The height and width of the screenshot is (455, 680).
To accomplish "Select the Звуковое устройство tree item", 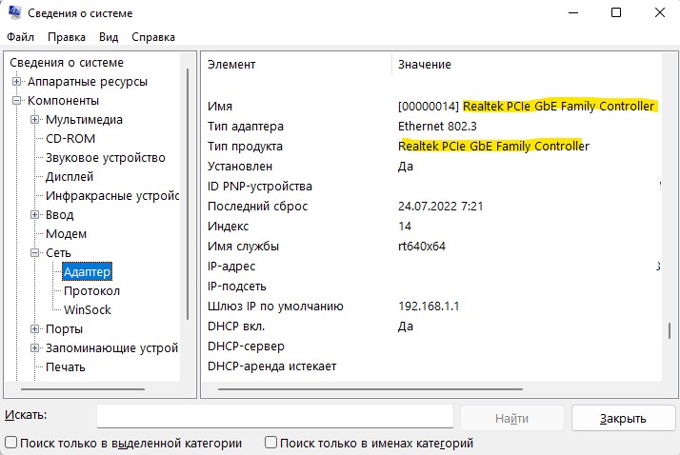I will [106, 158].
